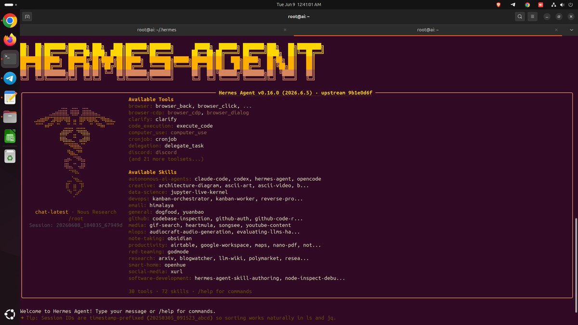This screenshot has height=325, width=578.
Task: Launch LibreOffice Calc from the dock
Action: pos(10,136)
